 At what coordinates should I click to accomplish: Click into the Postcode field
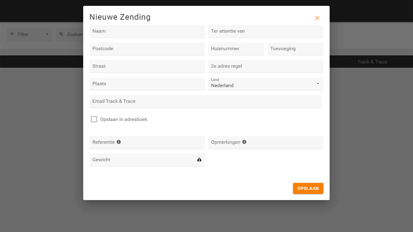pos(147,49)
